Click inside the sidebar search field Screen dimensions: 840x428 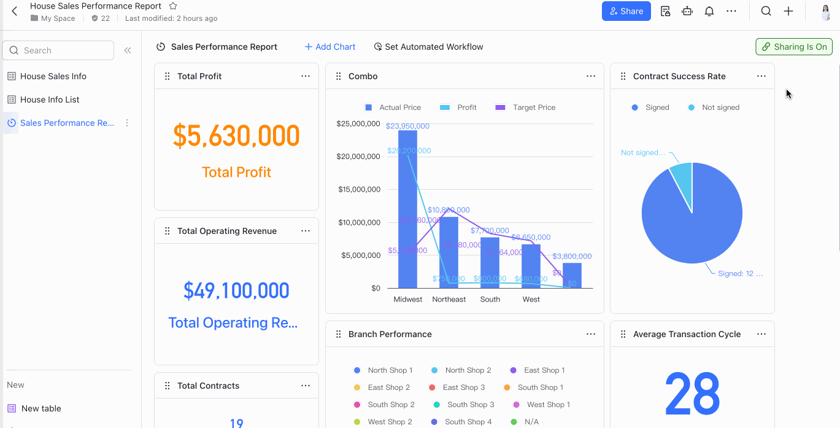(x=61, y=50)
